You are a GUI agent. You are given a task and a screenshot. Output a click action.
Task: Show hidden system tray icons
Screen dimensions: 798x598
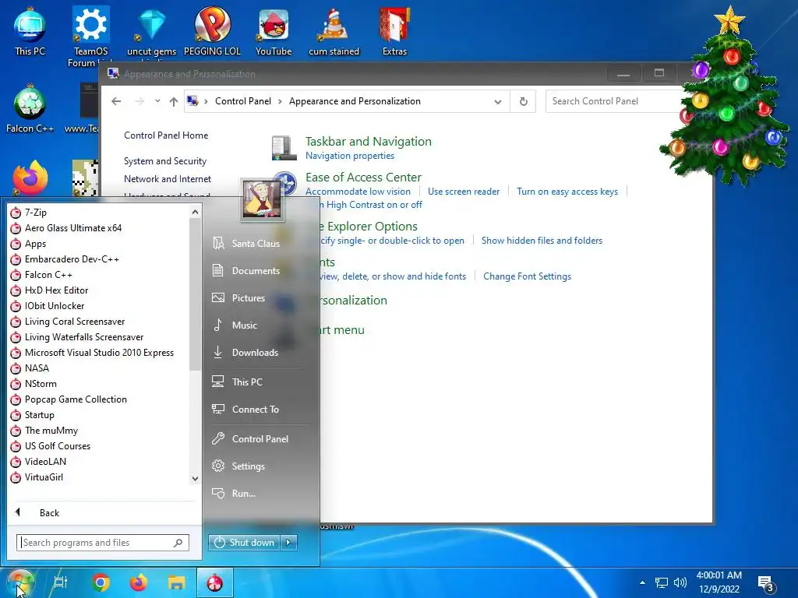642,582
